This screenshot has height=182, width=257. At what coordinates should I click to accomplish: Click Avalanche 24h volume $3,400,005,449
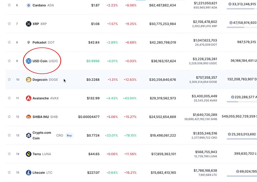(x=204, y=96)
